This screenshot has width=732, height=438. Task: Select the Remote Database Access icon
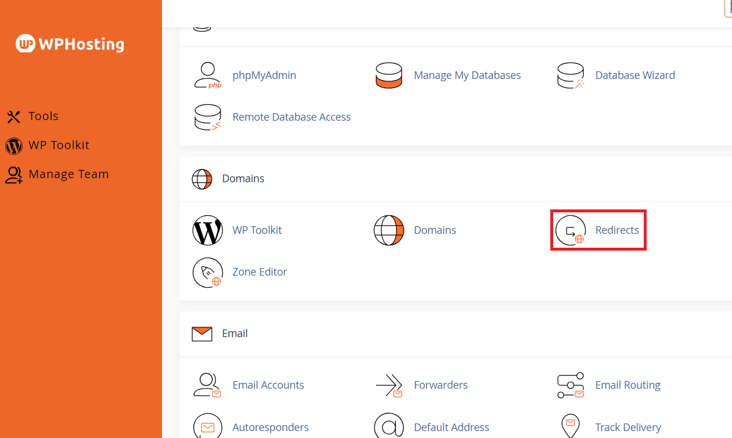[x=207, y=117]
